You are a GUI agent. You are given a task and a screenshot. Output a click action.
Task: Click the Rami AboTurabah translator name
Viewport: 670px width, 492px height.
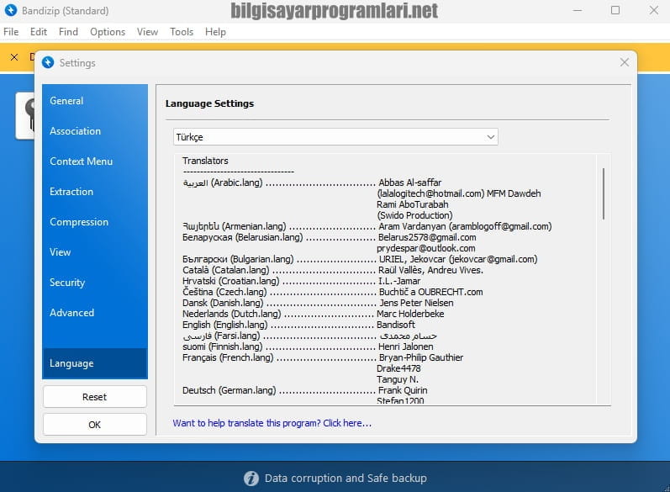[x=413, y=204]
